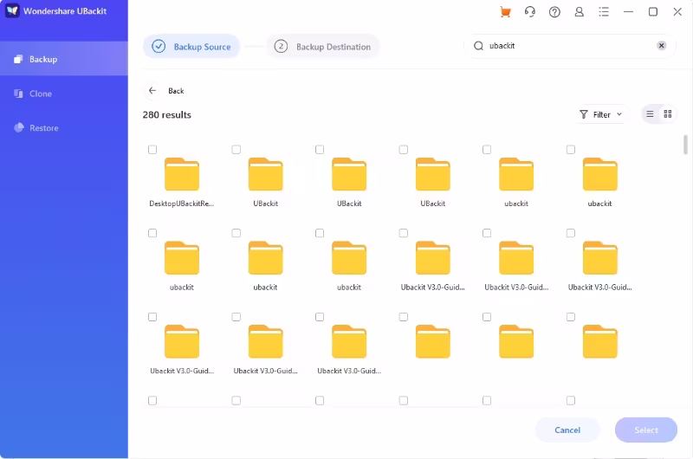
Task: Open the Restore section in sidebar
Action: coord(64,128)
